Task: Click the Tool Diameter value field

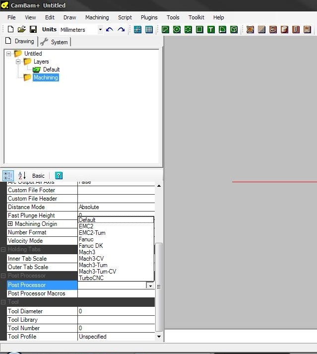Action: 116,311
